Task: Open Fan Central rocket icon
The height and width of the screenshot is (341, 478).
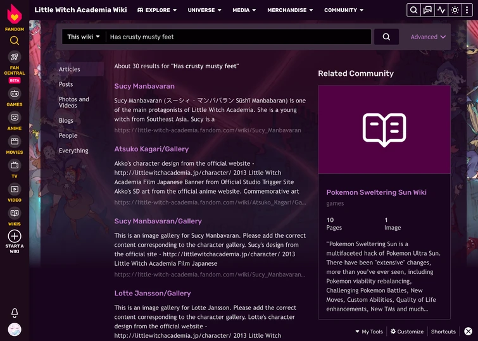Action: [x=15, y=57]
